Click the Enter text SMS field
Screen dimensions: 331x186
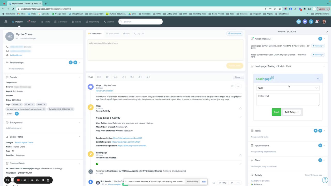(288, 99)
